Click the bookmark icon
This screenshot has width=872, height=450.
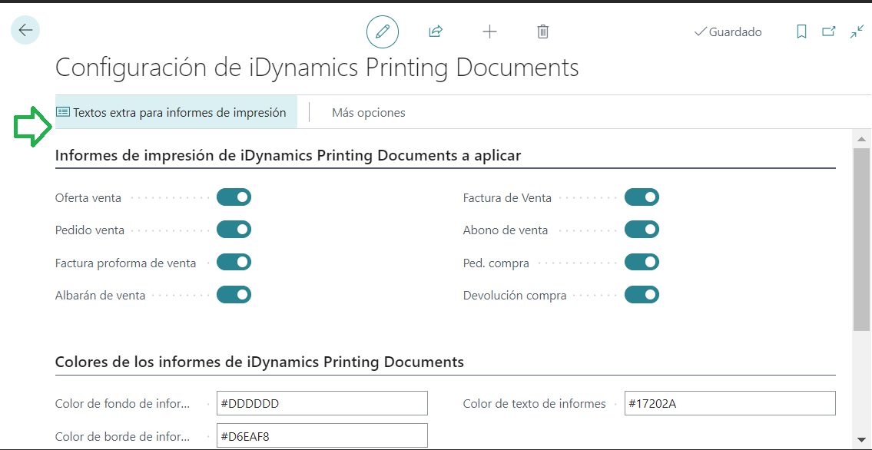(x=801, y=31)
